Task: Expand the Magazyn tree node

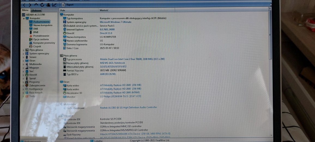Action: tap(23, 68)
